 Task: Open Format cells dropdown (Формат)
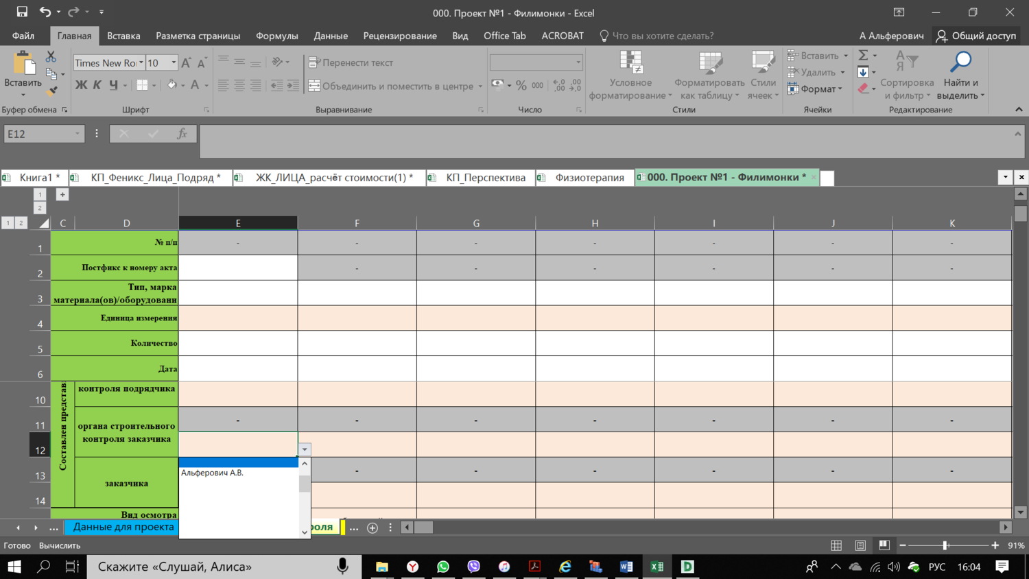[x=815, y=88]
